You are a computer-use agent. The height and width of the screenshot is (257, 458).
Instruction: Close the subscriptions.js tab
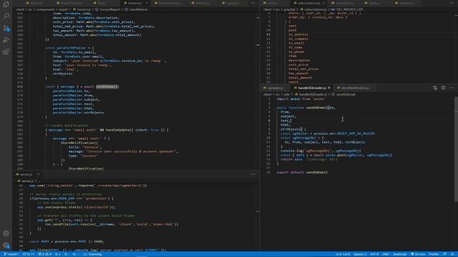[x=323, y=3]
